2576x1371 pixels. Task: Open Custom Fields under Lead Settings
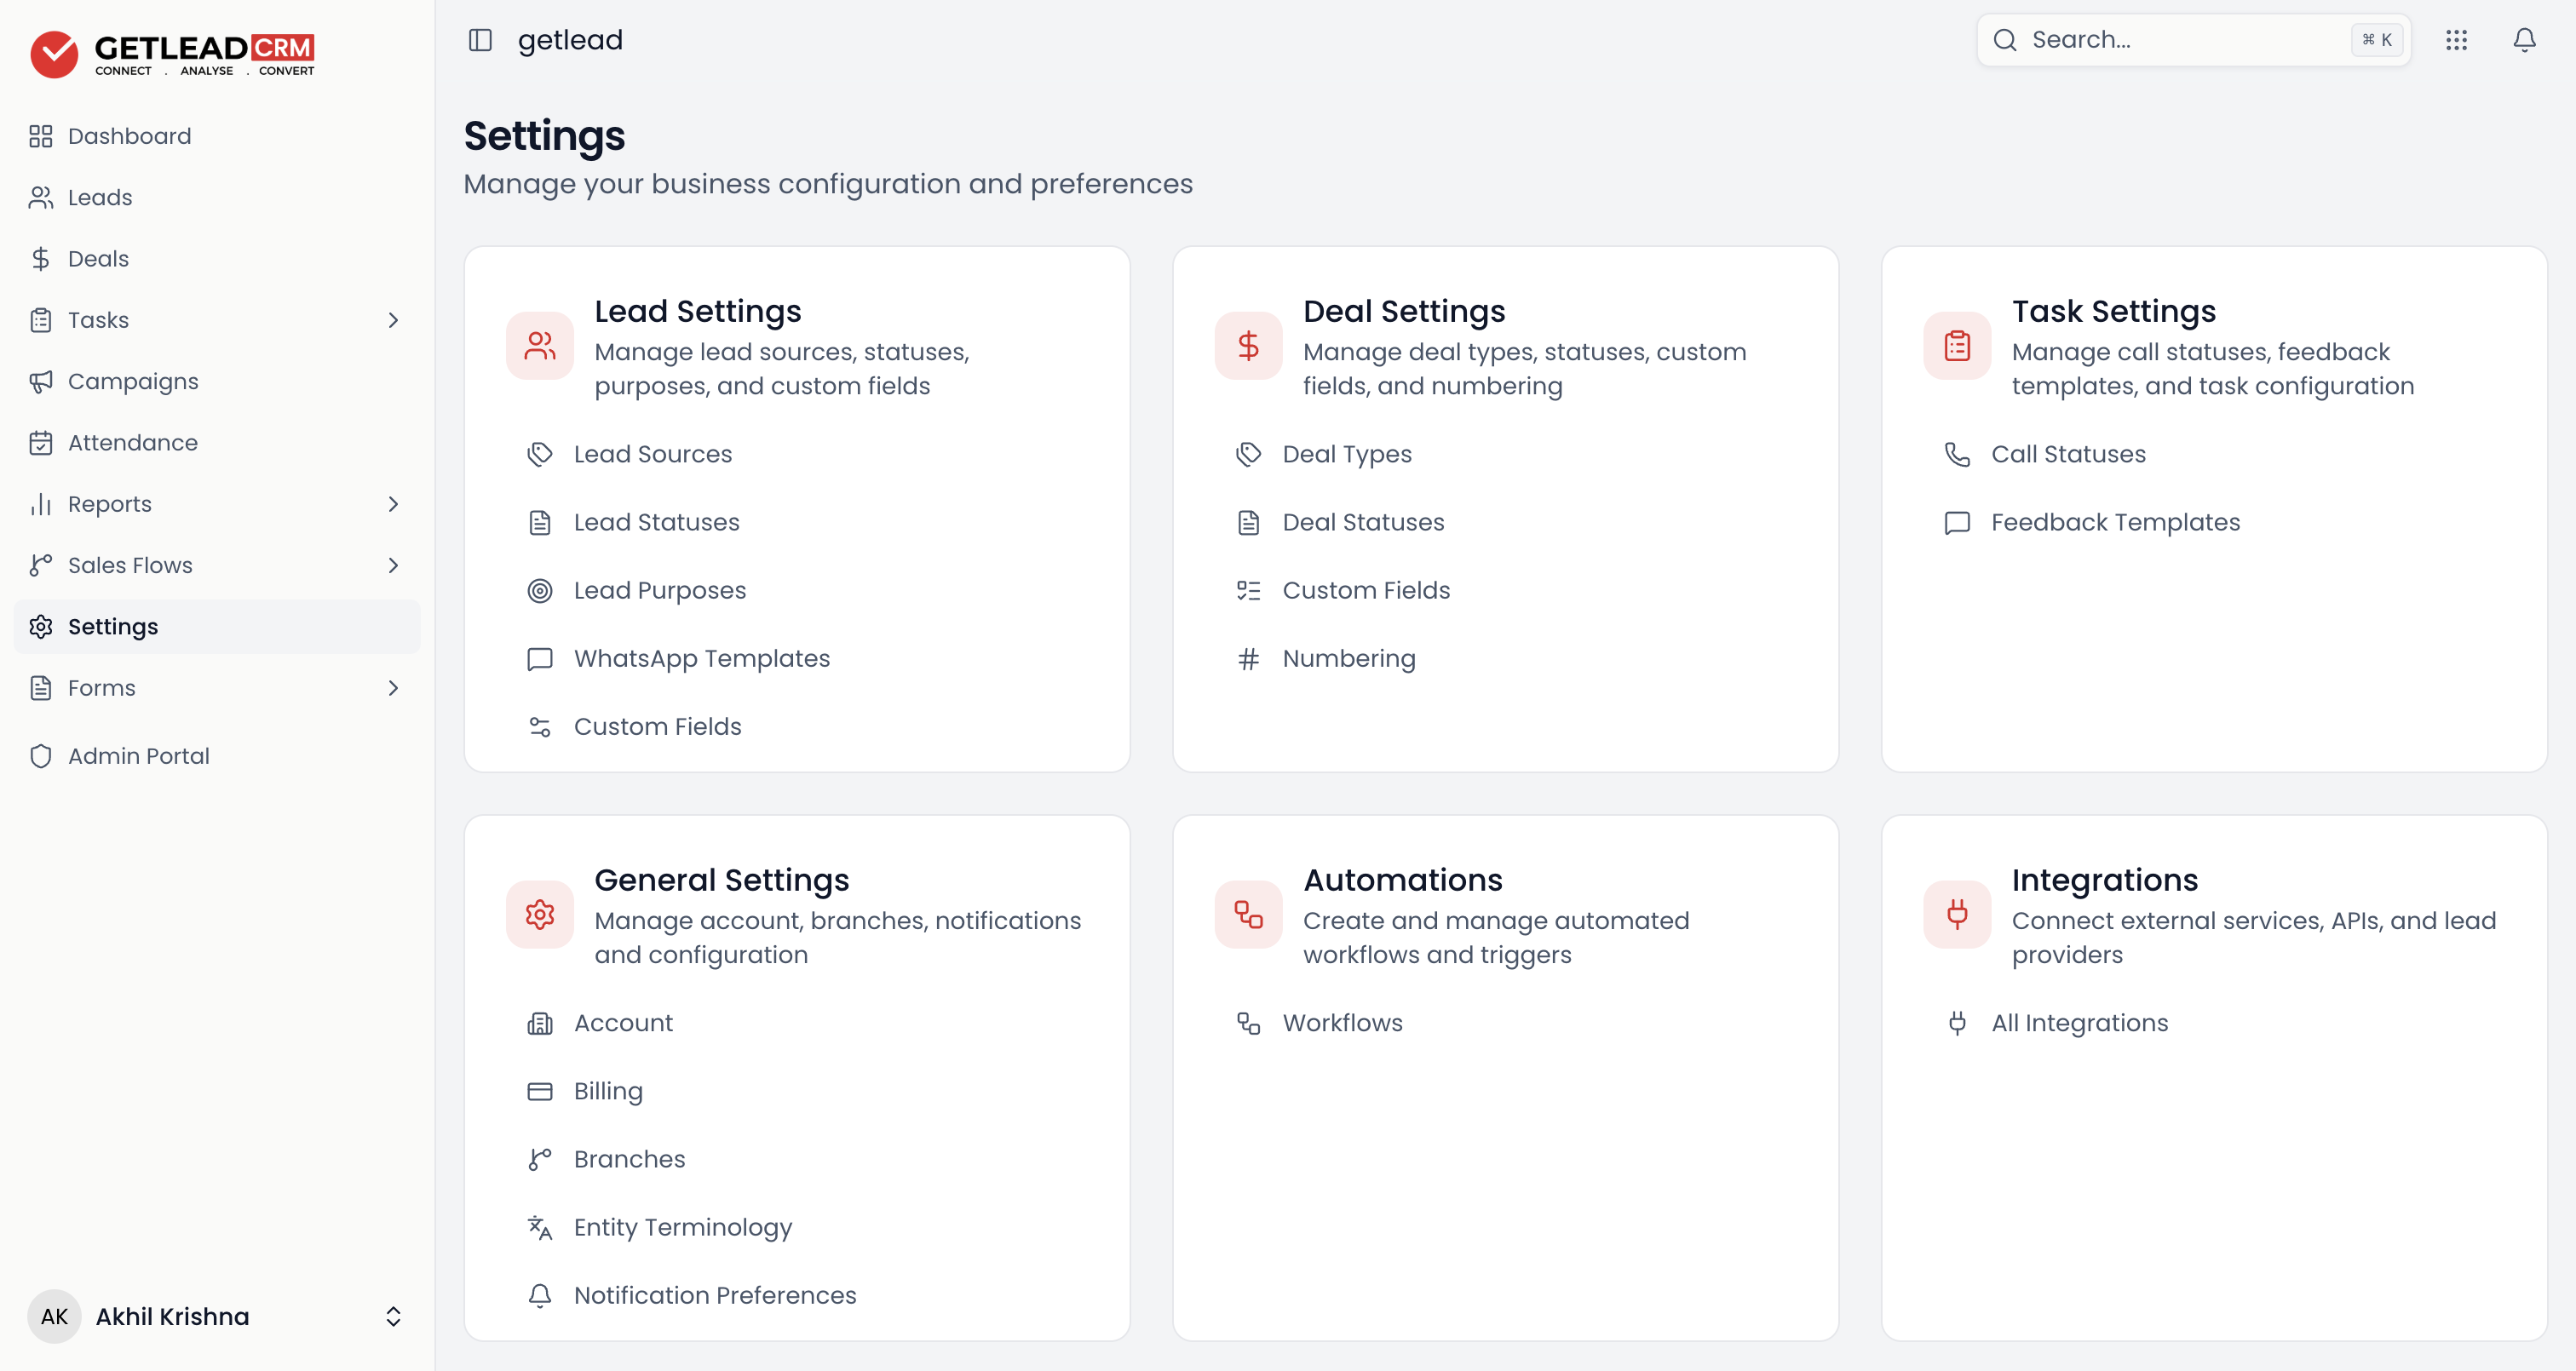(x=658, y=727)
